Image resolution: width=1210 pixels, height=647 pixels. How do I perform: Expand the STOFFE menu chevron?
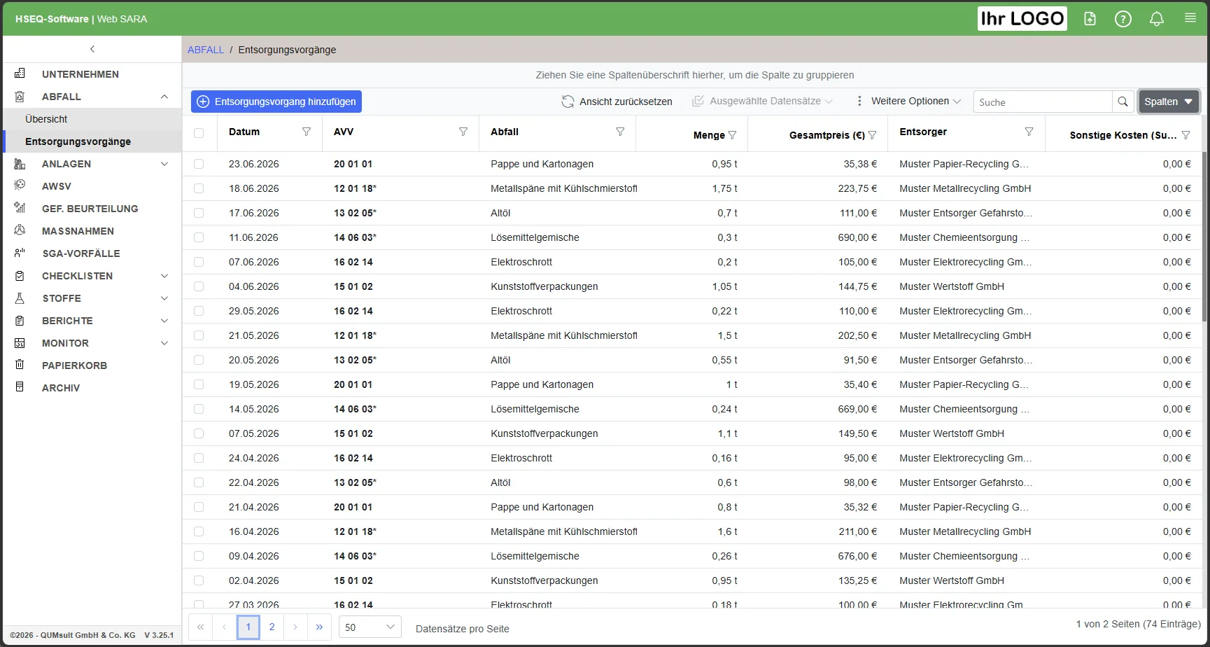click(164, 298)
